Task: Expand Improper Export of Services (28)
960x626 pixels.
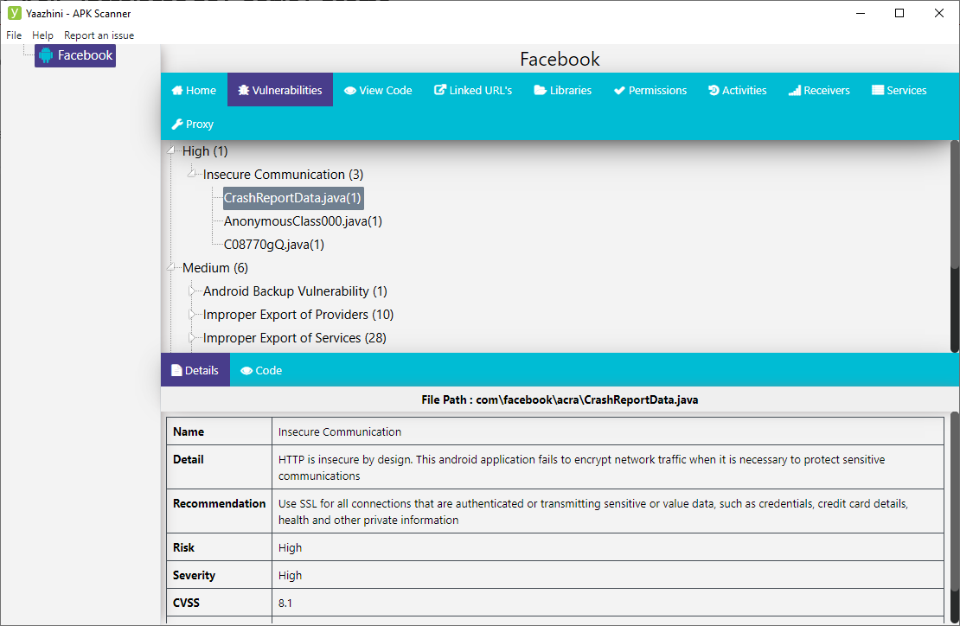Action: [x=192, y=338]
